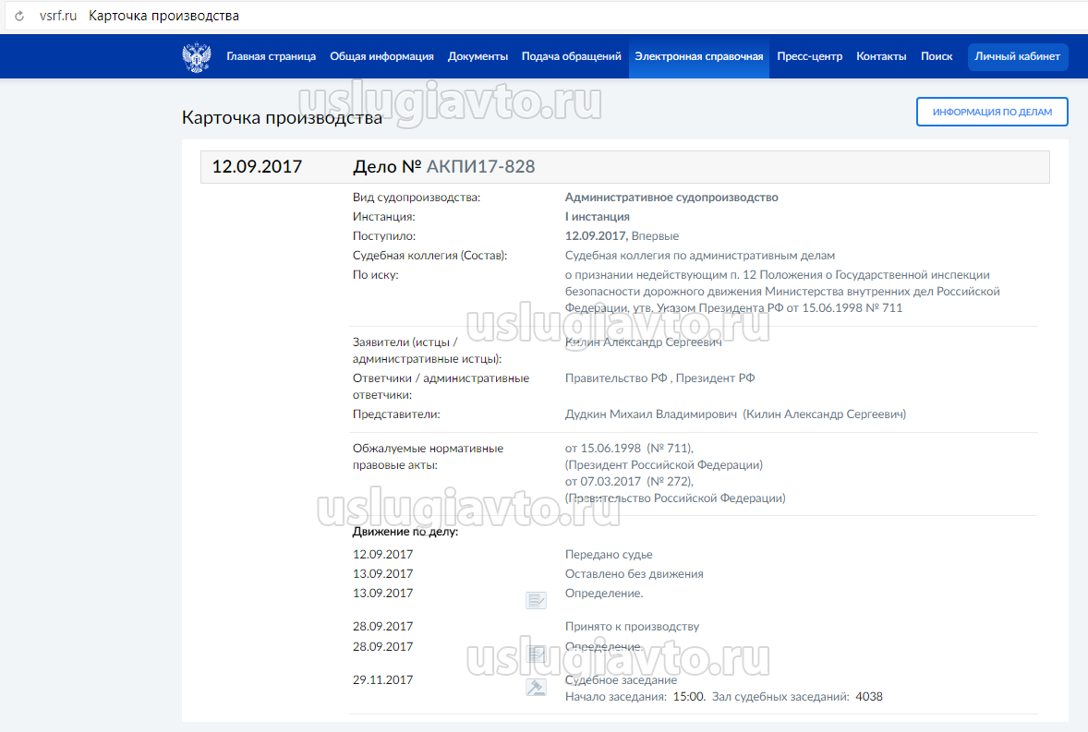Open the document icon for 28.09.2017 Определение
This screenshot has width=1088, height=732.
536,654
